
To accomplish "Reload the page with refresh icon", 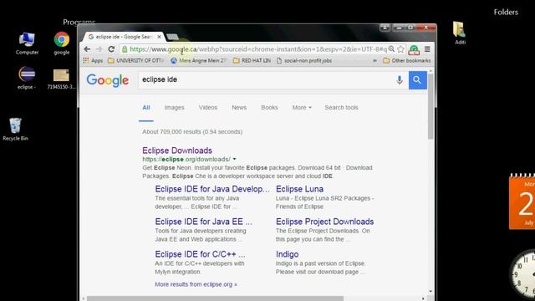I will [111, 49].
